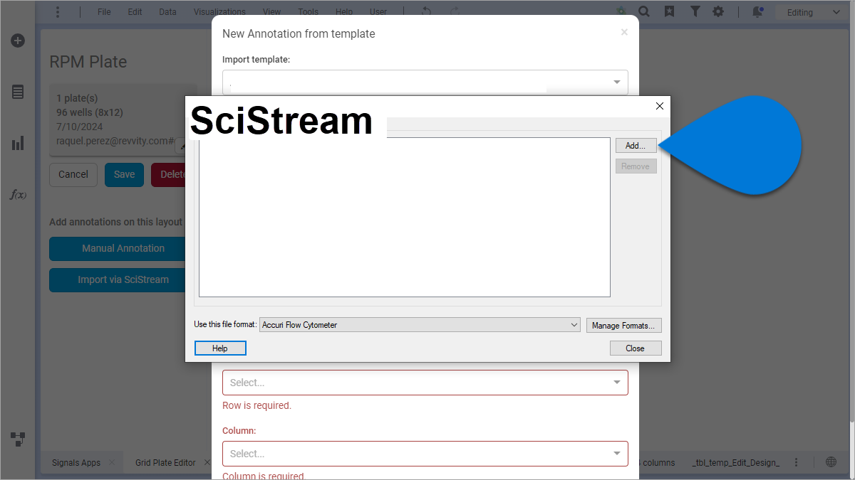
Task: Expand the Row Select dropdown
Action: [425, 383]
